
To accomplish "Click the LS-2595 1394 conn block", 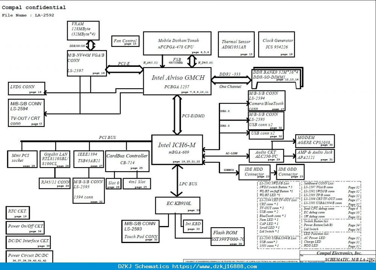I will [x=89, y=191].
